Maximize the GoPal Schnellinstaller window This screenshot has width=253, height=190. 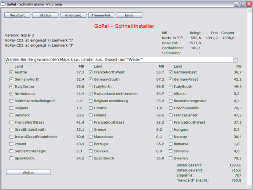click(x=242, y=4)
